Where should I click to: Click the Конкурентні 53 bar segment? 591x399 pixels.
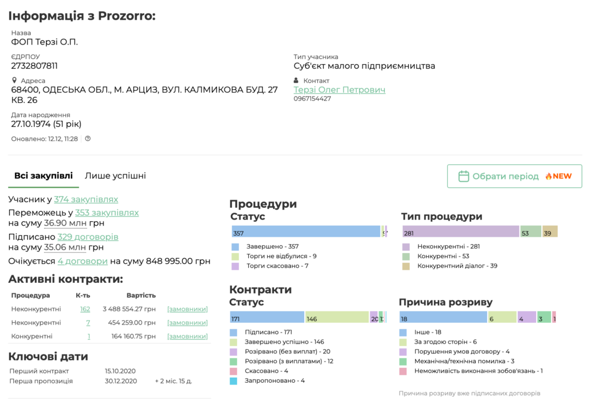[530, 232]
